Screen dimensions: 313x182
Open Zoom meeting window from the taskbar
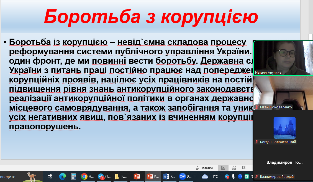tap(185, 176)
